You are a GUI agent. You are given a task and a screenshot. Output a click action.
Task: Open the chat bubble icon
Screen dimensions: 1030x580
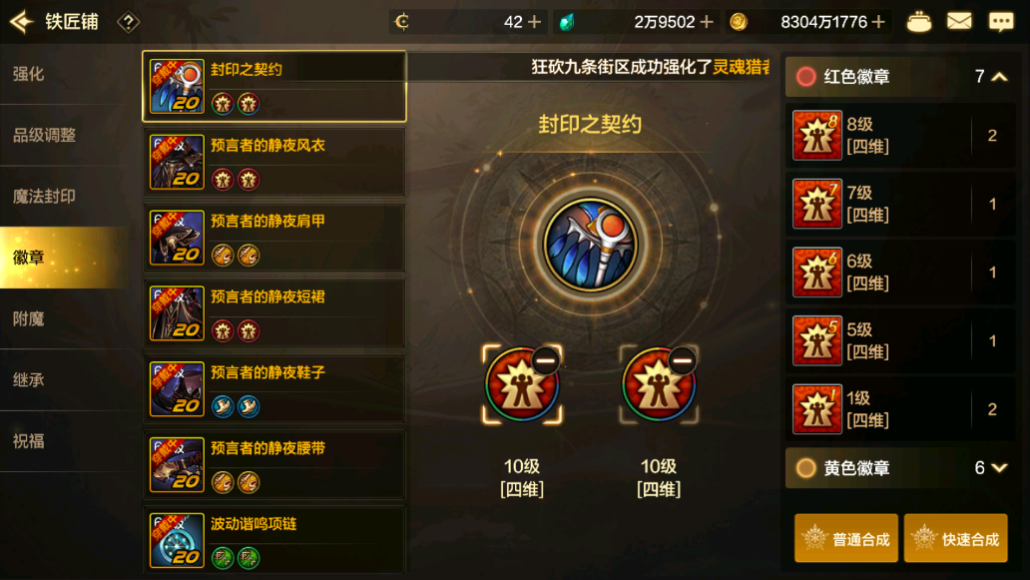(x=1001, y=22)
